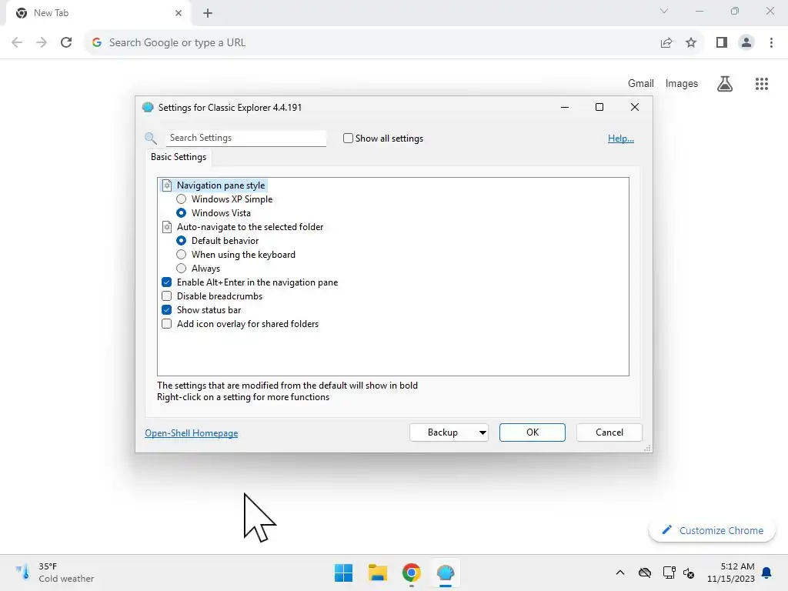Click OK to save settings
The height and width of the screenshot is (591, 788).
coord(533,432)
